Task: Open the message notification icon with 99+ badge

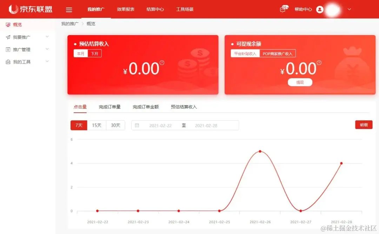Action: click(284, 9)
